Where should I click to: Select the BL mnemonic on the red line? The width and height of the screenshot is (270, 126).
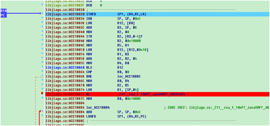(x=88, y=94)
